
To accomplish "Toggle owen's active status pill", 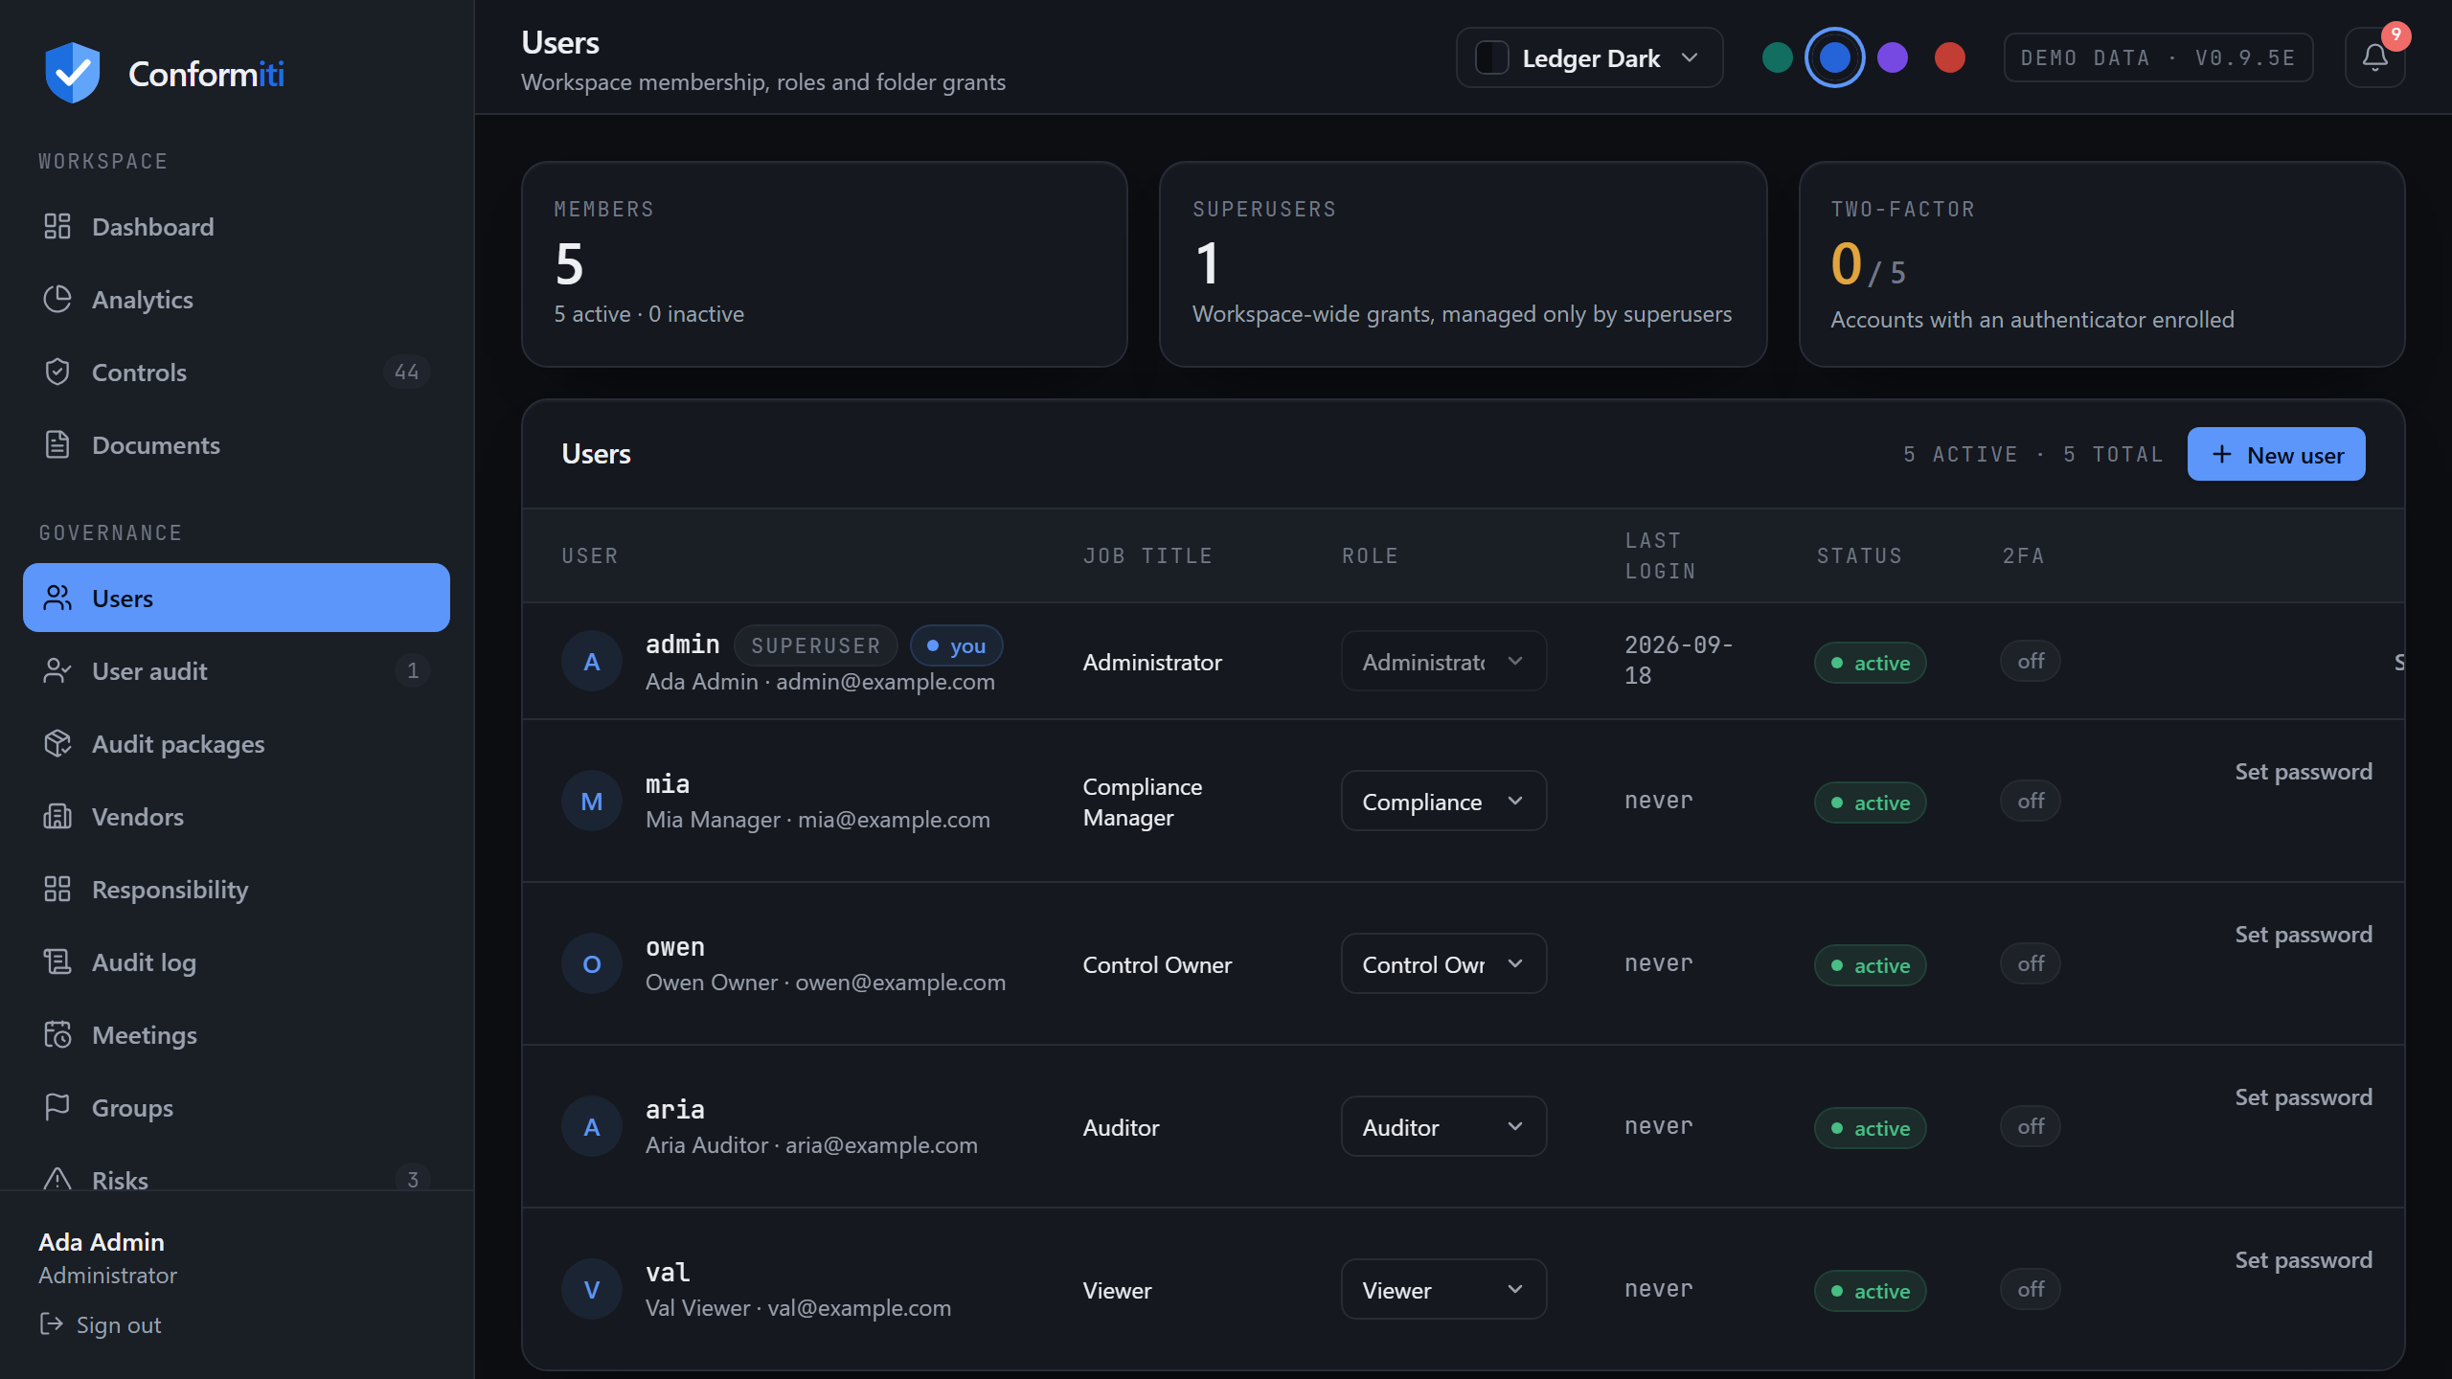I will click(1870, 965).
